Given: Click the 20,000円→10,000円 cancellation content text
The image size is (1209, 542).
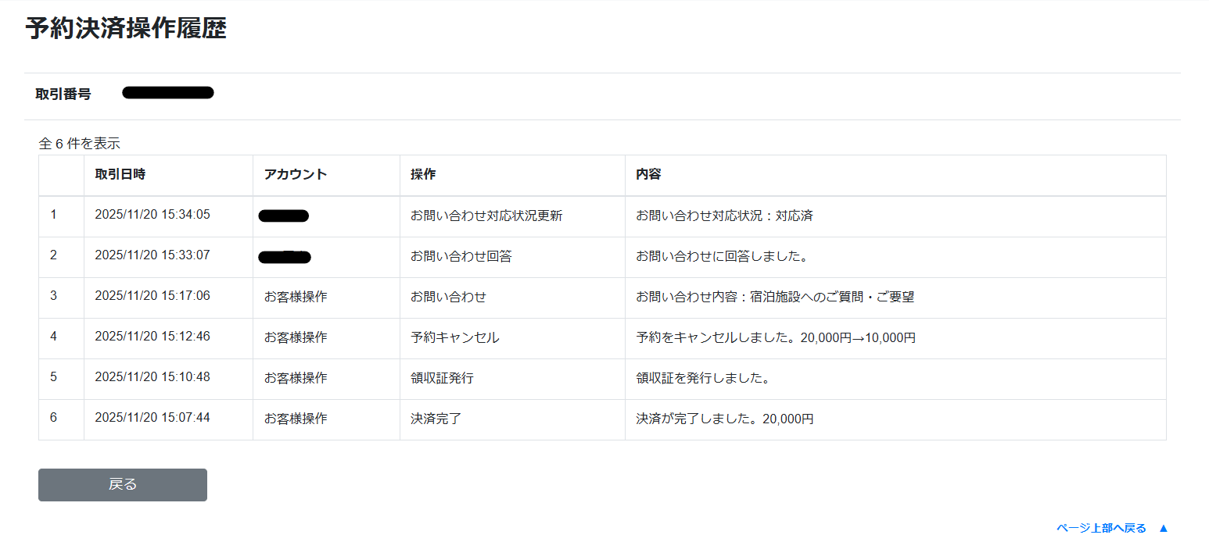Looking at the screenshot, I should pos(857,337).
